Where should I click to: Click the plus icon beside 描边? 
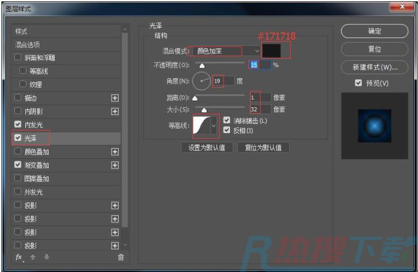[x=115, y=98]
